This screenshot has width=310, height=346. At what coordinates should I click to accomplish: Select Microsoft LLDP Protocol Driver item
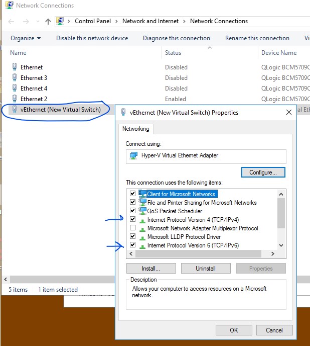(184, 237)
